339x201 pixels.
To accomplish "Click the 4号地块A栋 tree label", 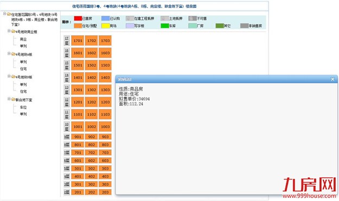I will coord(24,54).
